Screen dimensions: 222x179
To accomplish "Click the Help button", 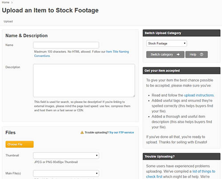I will click(x=197, y=54).
